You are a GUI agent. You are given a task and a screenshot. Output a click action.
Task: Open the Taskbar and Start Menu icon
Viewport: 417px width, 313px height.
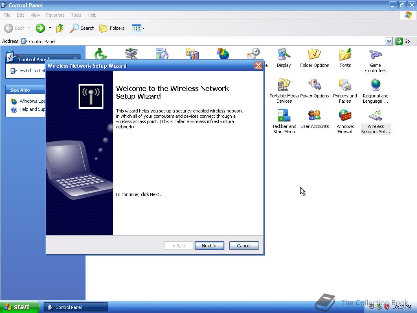point(284,121)
